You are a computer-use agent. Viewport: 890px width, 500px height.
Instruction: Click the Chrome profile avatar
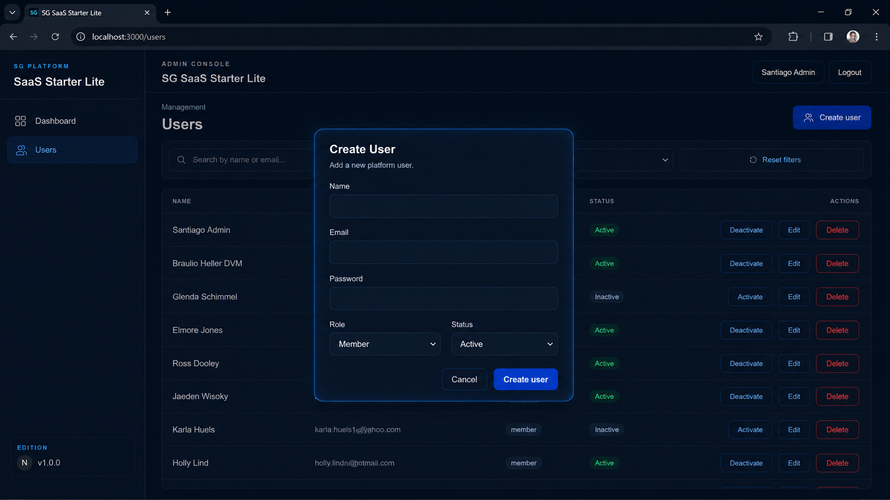[853, 37]
